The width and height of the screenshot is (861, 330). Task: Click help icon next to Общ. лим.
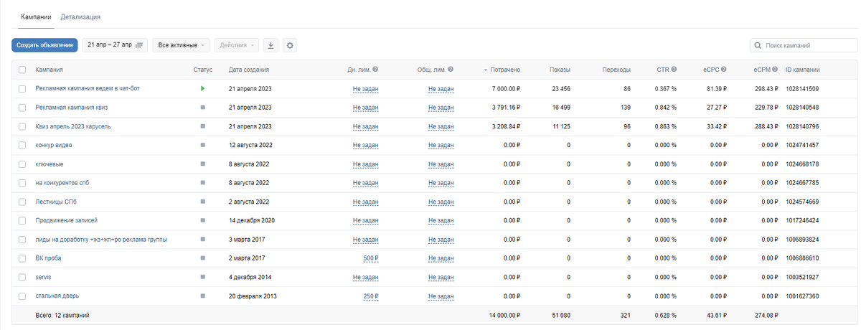tap(451, 70)
